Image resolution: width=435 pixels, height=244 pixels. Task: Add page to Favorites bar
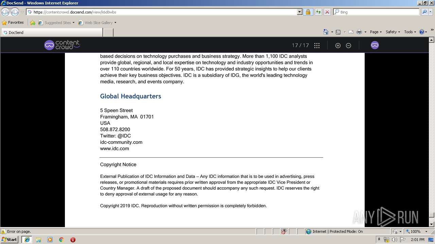tap(33, 23)
